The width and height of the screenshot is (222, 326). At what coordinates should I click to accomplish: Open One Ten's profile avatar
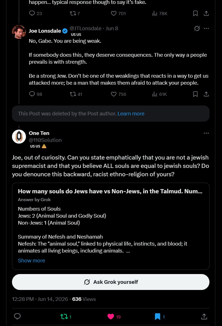click(19, 137)
